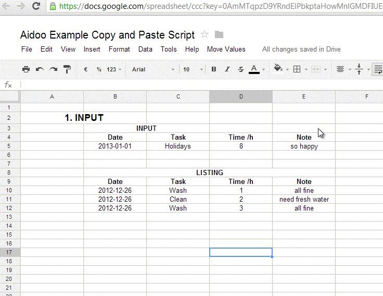The height and width of the screenshot is (296, 383).
Task: Select the Clean task cell
Action: (x=178, y=199)
